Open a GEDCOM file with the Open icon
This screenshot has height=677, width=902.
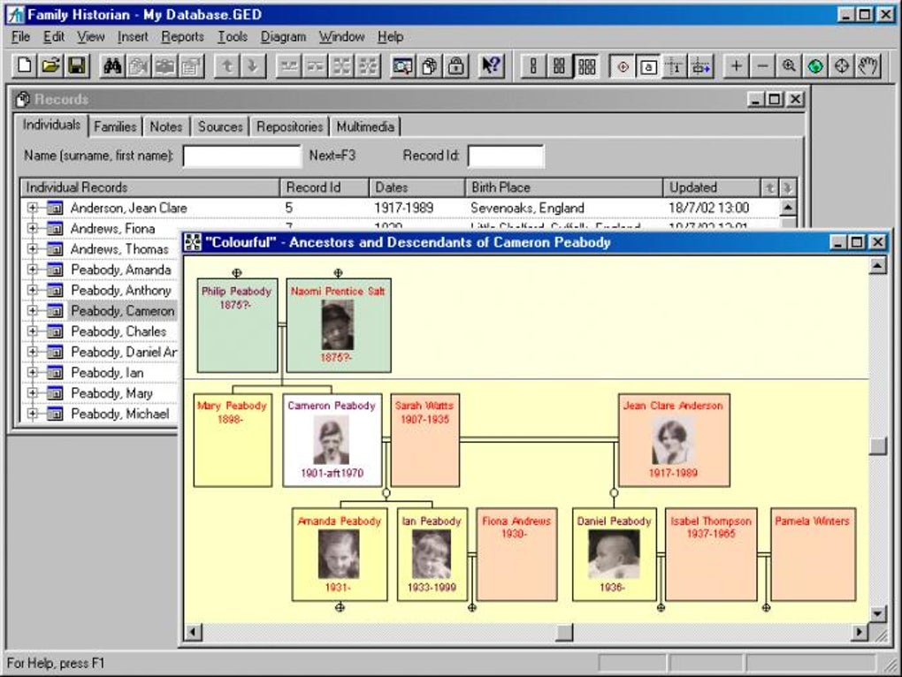point(51,64)
